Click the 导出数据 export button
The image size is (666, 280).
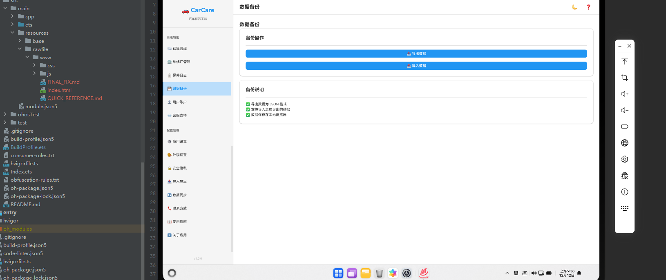(416, 53)
